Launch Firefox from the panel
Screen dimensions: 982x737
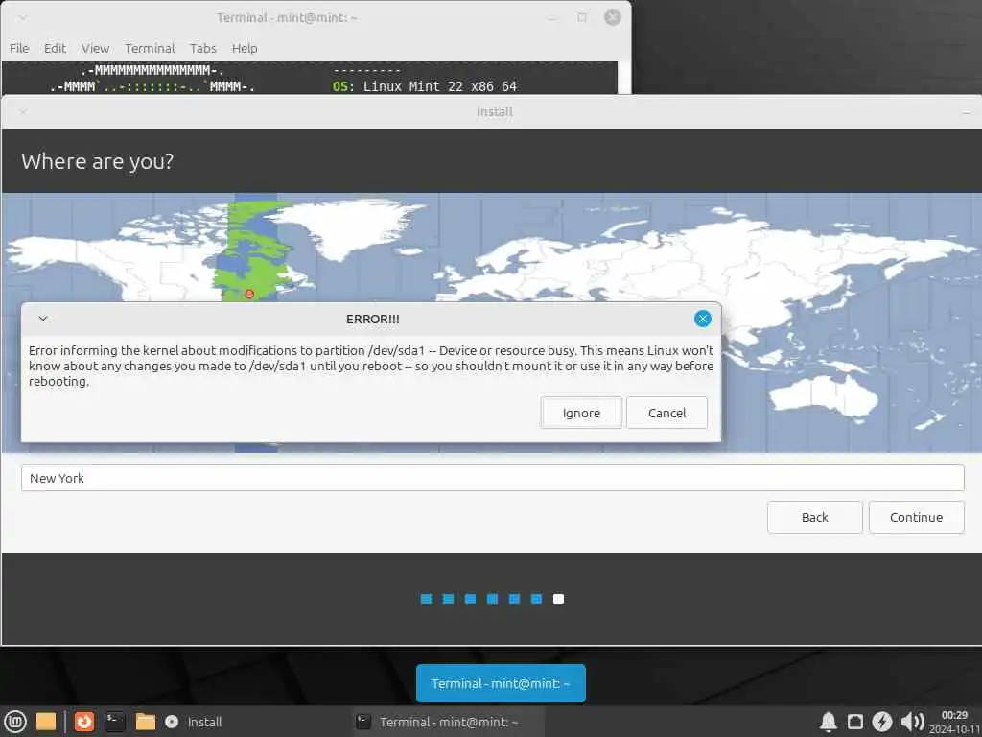pos(84,722)
